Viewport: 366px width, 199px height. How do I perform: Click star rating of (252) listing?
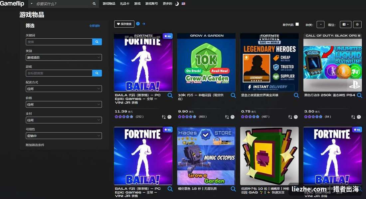(124, 116)
